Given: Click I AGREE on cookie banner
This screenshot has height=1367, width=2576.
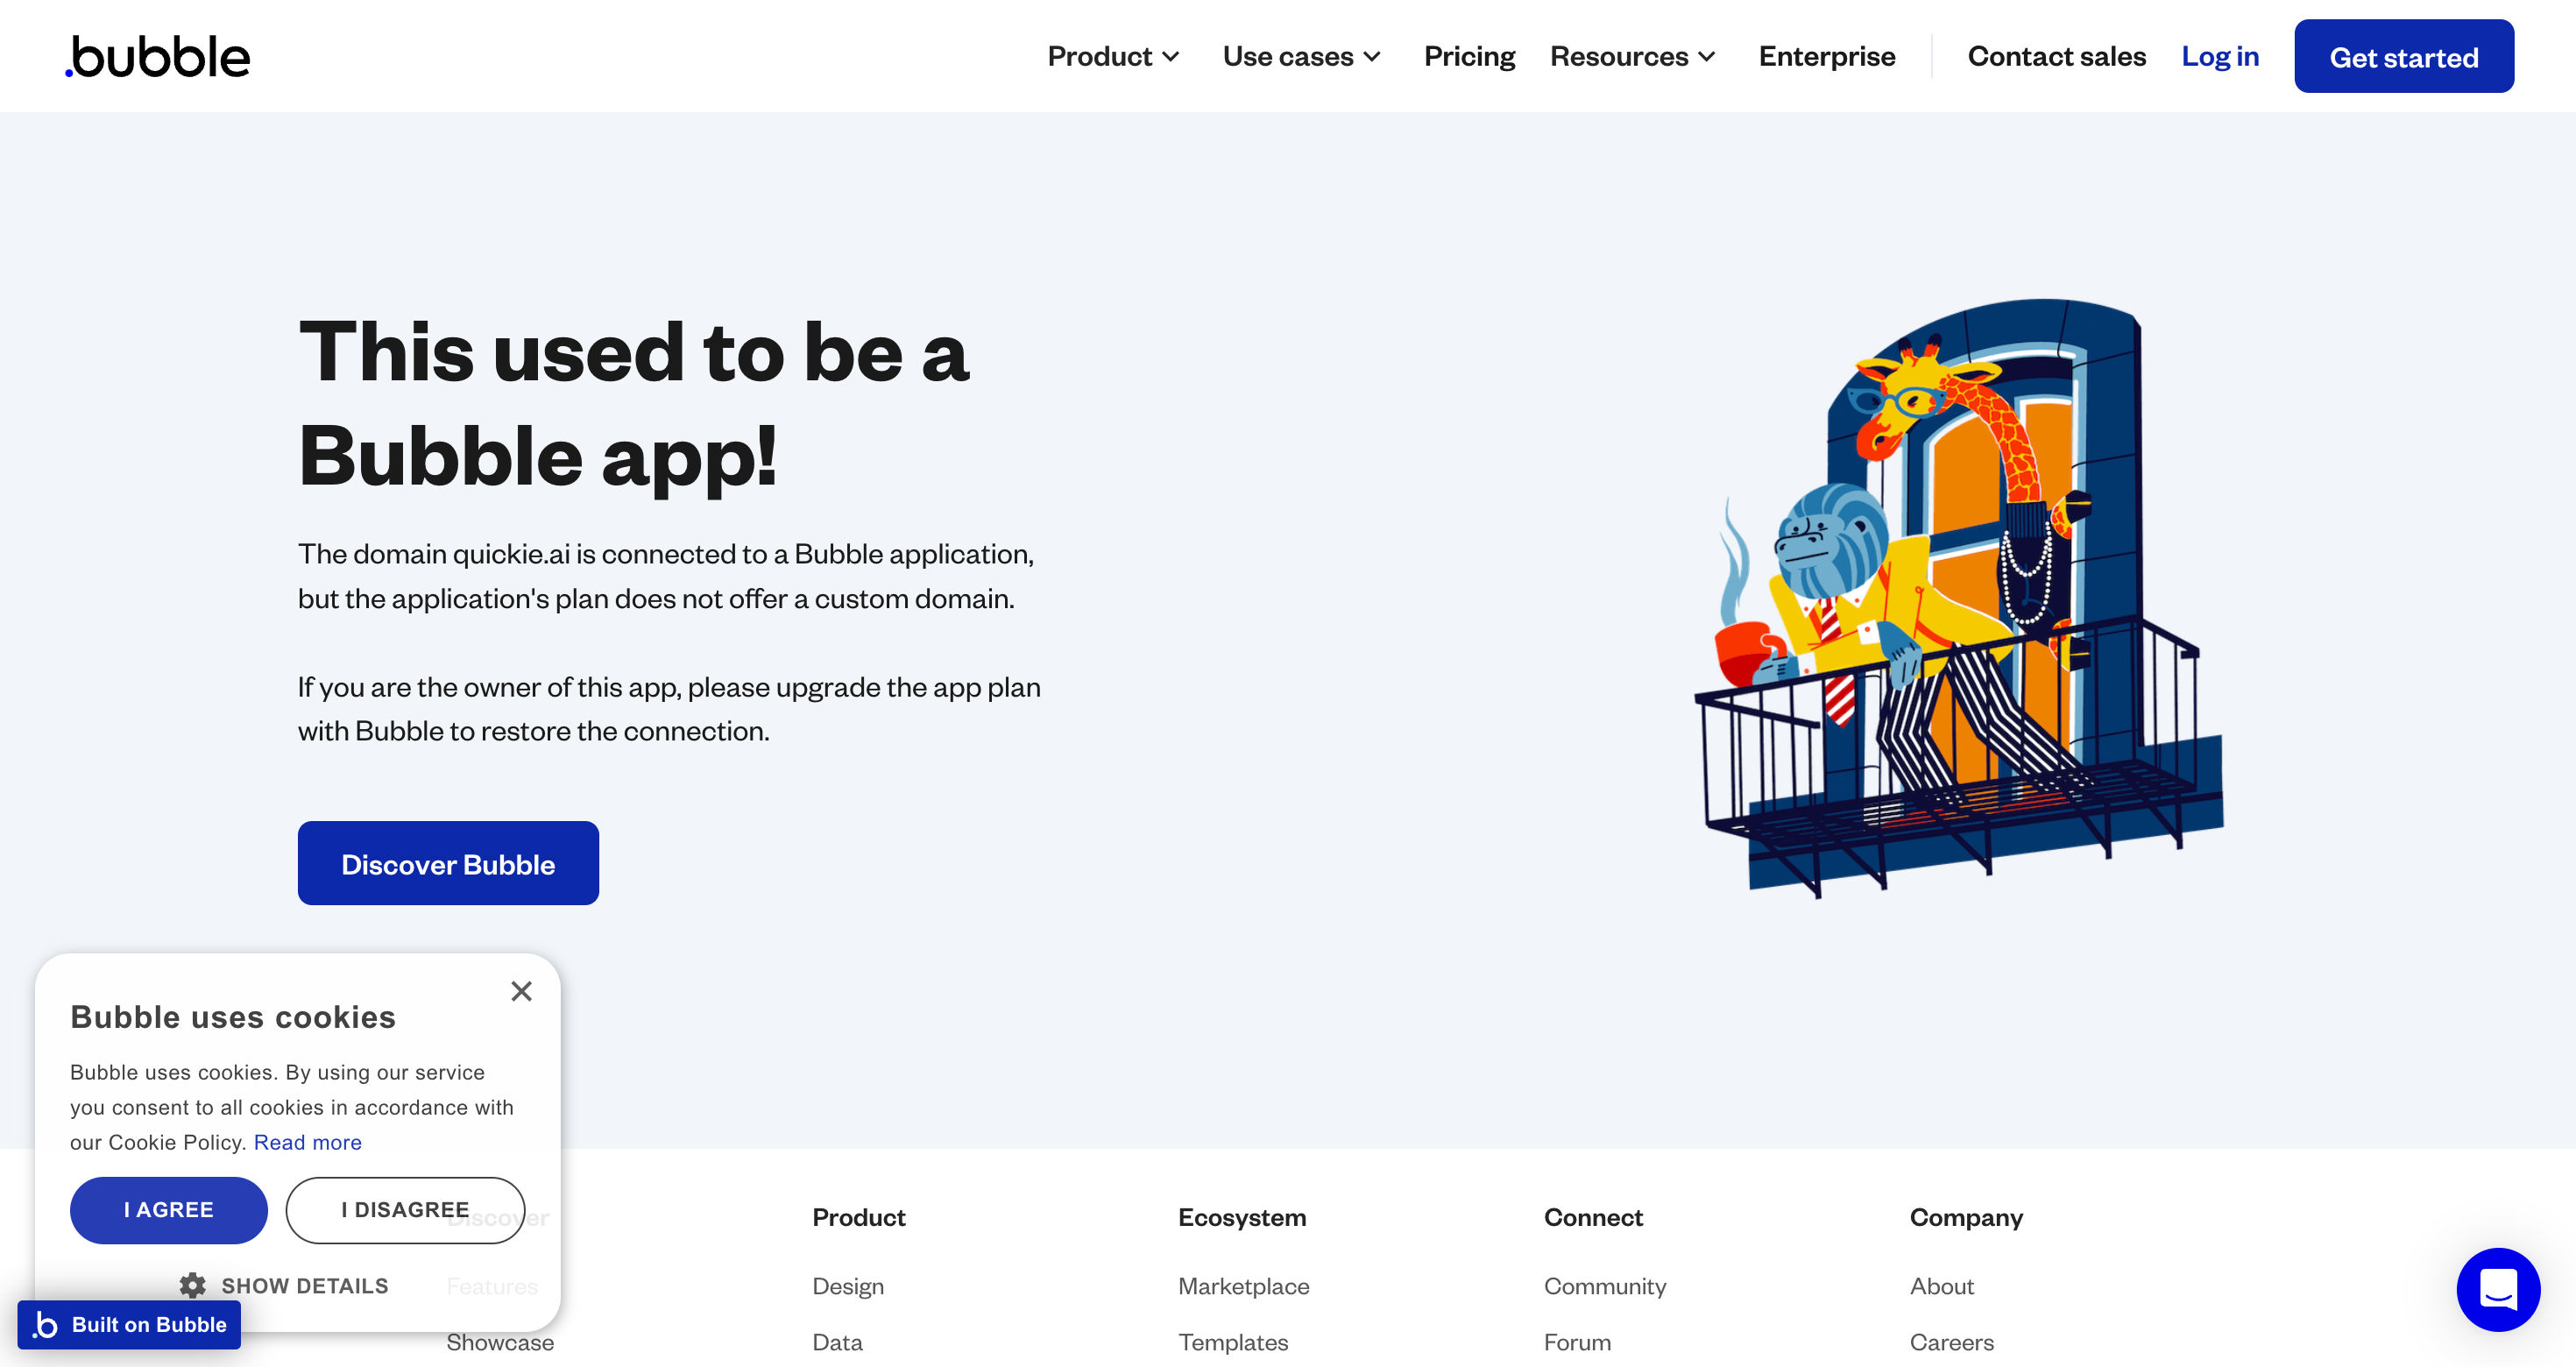Looking at the screenshot, I should click(x=168, y=1210).
